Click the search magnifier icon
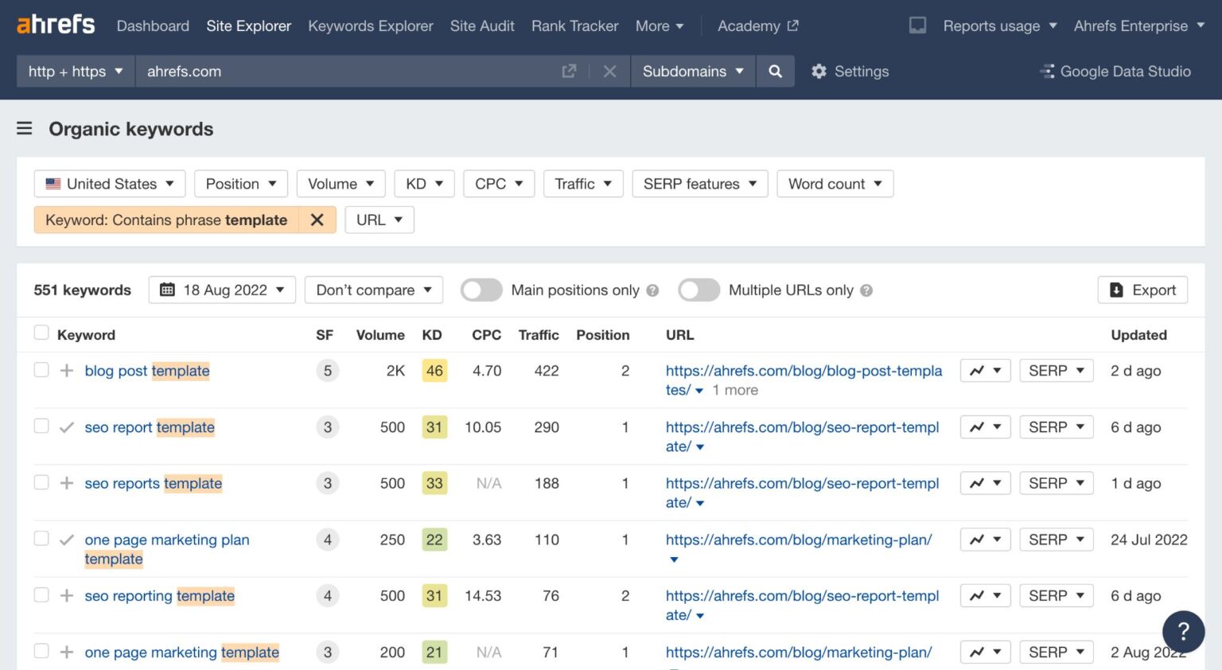Image resolution: width=1222 pixels, height=670 pixels. [775, 71]
